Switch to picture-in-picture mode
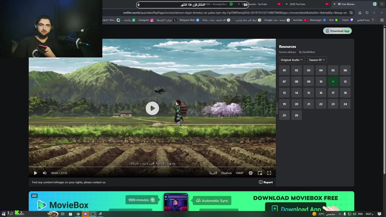Image resolution: width=386 pixels, height=217 pixels. click(260, 173)
